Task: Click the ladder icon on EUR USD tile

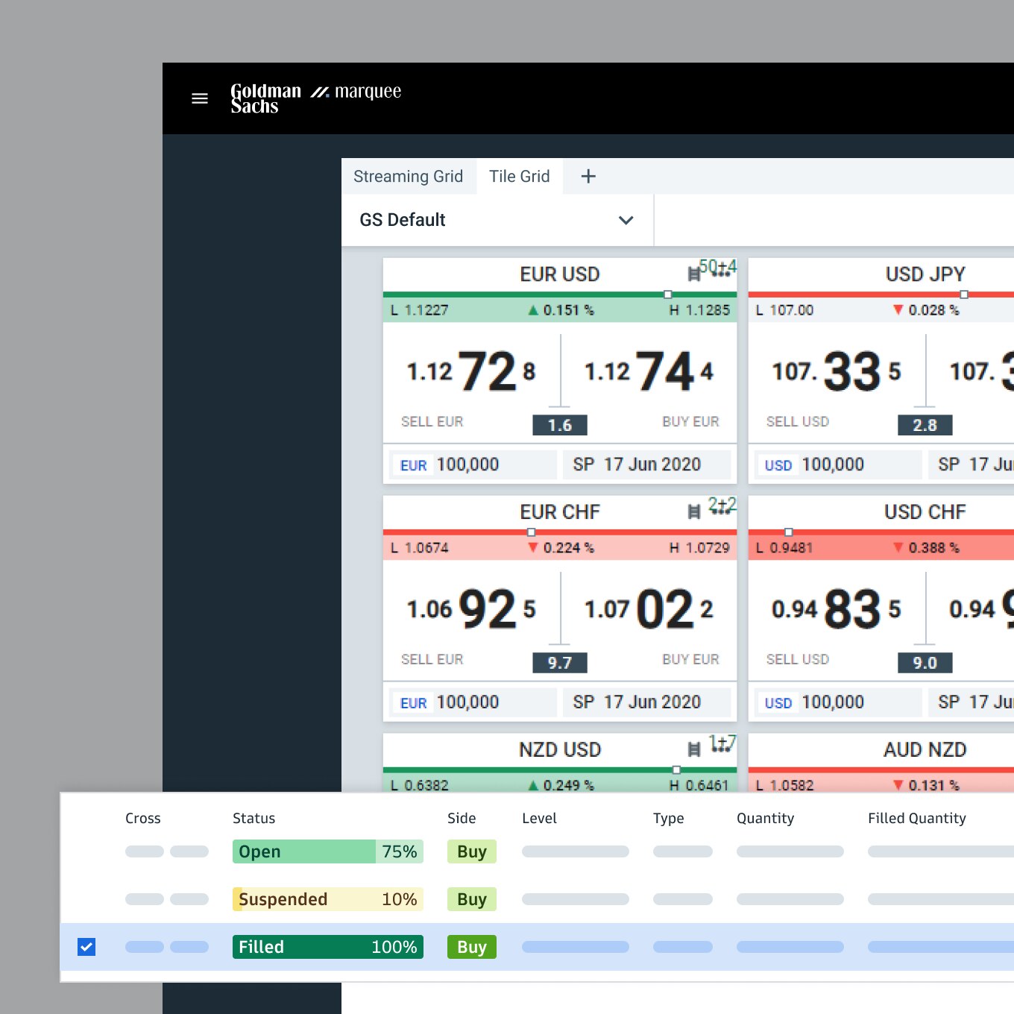Action: [x=693, y=274]
